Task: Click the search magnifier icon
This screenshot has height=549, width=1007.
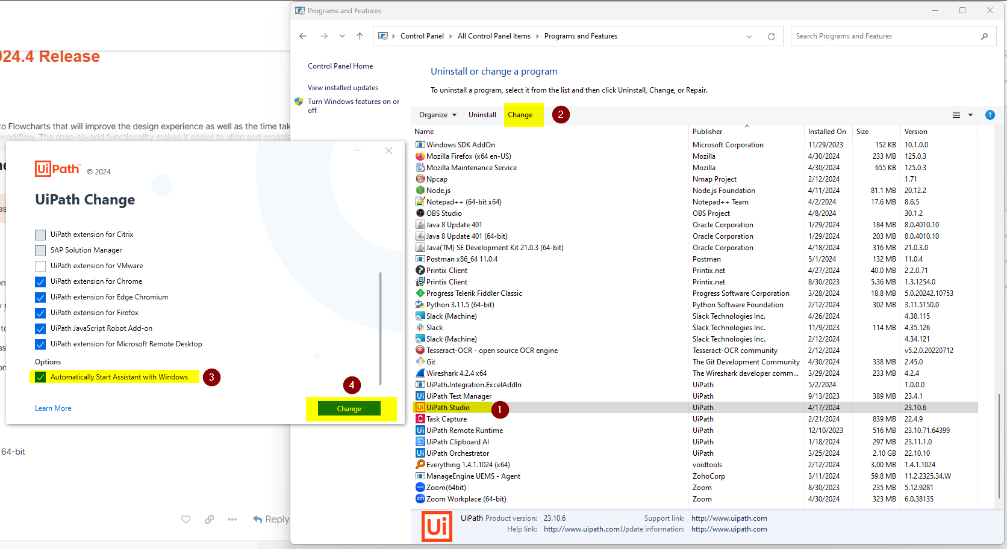Action: [984, 36]
